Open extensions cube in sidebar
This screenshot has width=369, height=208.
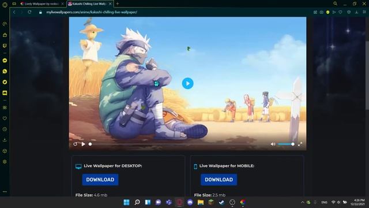5,151
